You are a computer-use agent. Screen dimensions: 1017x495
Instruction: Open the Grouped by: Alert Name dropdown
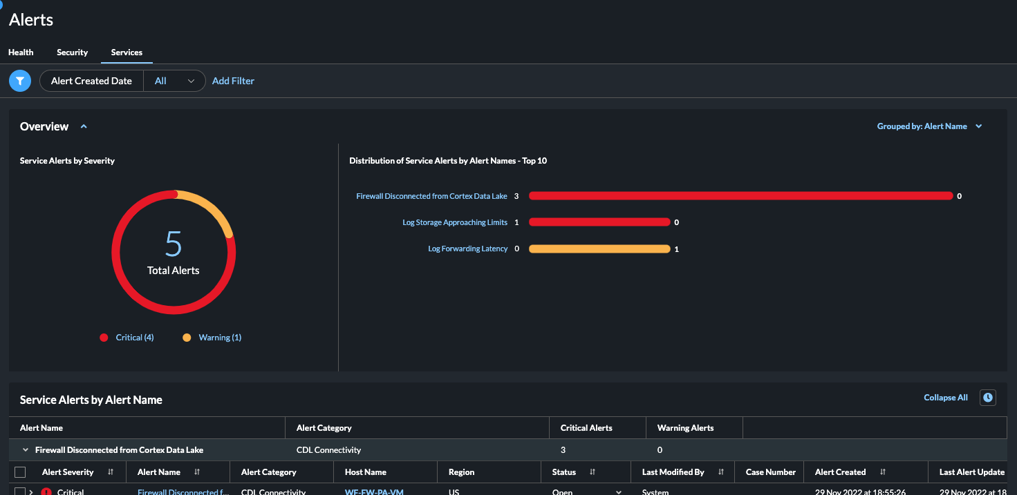(929, 126)
